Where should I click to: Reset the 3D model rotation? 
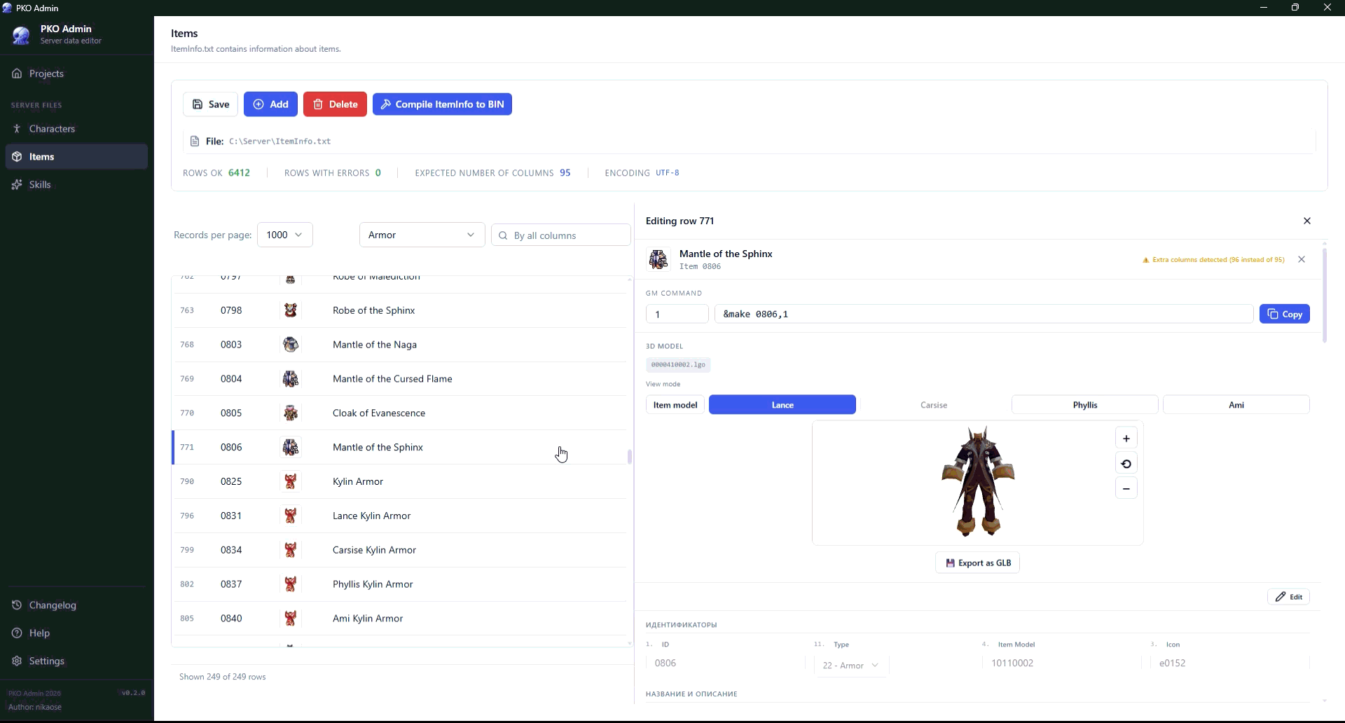[x=1126, y=464]
